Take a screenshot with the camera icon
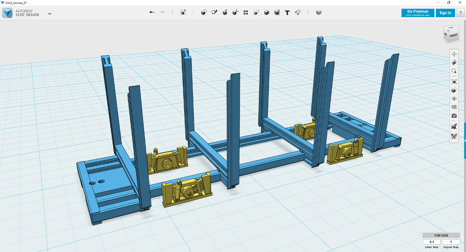This screenshot has width=466, height=252. (x=454, y=116)
